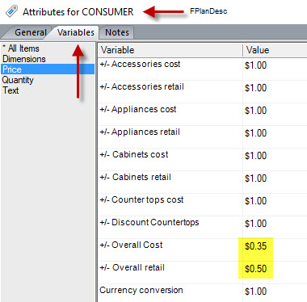The height and width of the screenshot is (302, 307).
Task: Edit the Overall retail value $0.50
Action: (255, 269)
